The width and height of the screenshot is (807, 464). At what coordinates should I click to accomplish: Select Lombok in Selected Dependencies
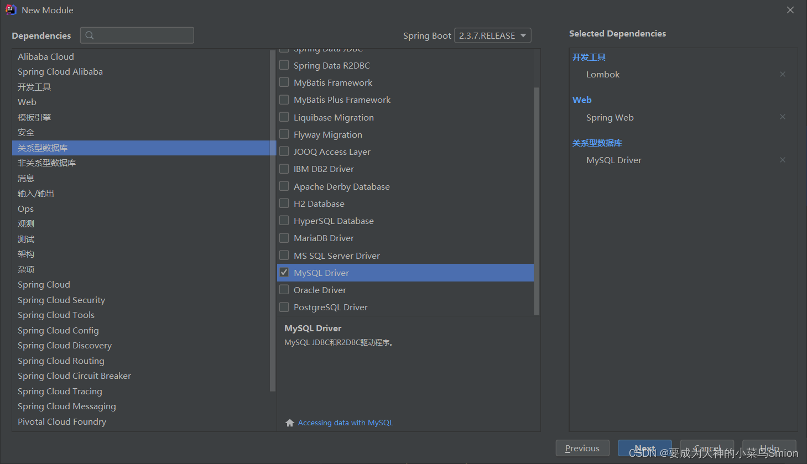603,74
